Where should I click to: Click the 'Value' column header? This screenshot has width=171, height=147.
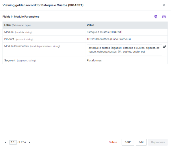90,25
